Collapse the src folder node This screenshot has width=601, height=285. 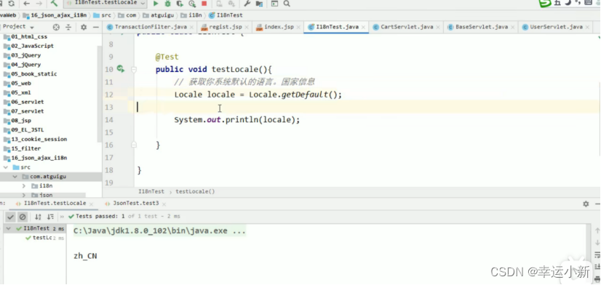click(6, 167)
